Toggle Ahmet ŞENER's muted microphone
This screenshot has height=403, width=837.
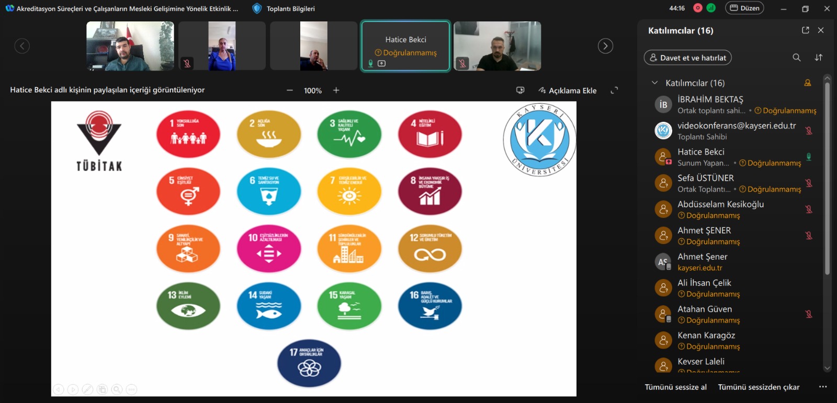click(x=809, y=235)
